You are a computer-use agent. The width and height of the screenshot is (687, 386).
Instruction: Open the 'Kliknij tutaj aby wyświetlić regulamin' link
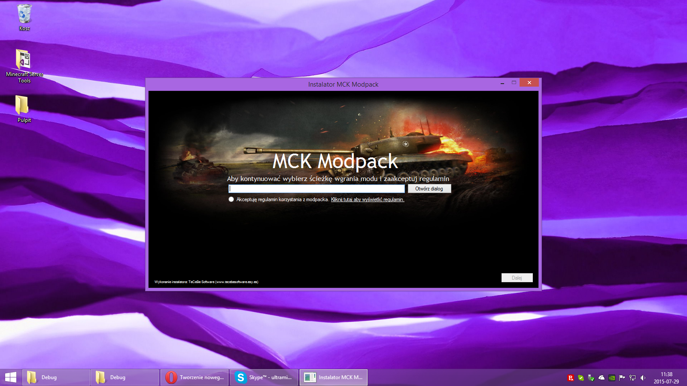click(x=368, y=199)
